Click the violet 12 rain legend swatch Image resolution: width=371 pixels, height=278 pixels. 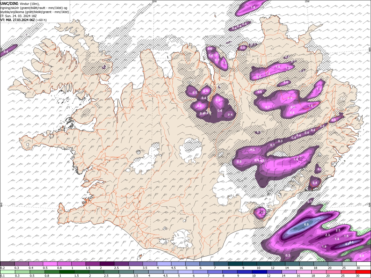coord(274,272)
